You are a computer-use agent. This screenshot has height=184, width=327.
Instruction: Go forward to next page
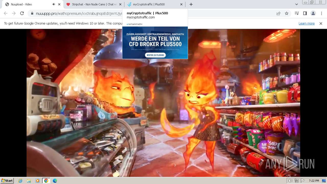pyautogui.click(x=14, y=13)
